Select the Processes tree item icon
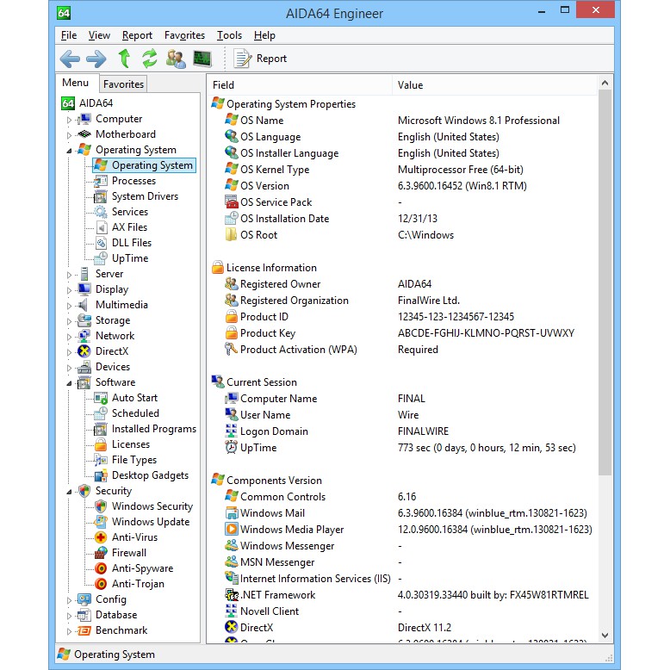The image size is (670, 670). [101, 181]
